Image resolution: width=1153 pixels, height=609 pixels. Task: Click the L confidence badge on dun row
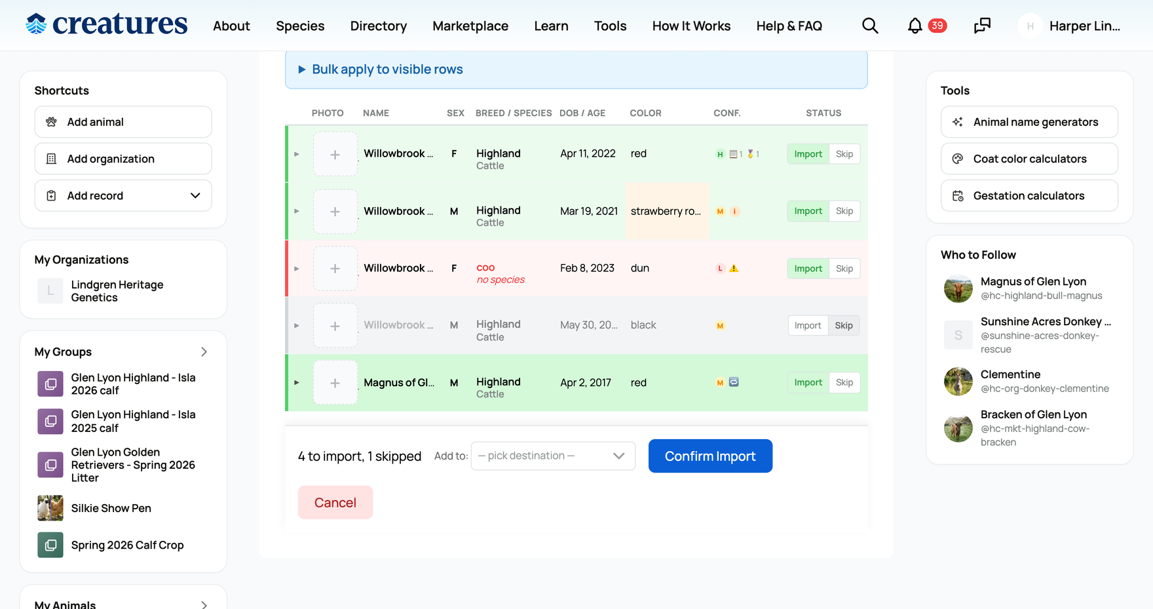tap(720, 268)
